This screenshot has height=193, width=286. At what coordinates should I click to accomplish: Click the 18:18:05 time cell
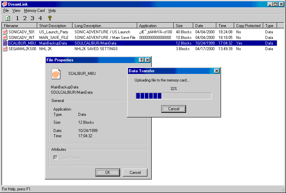(x=225, y=38)
